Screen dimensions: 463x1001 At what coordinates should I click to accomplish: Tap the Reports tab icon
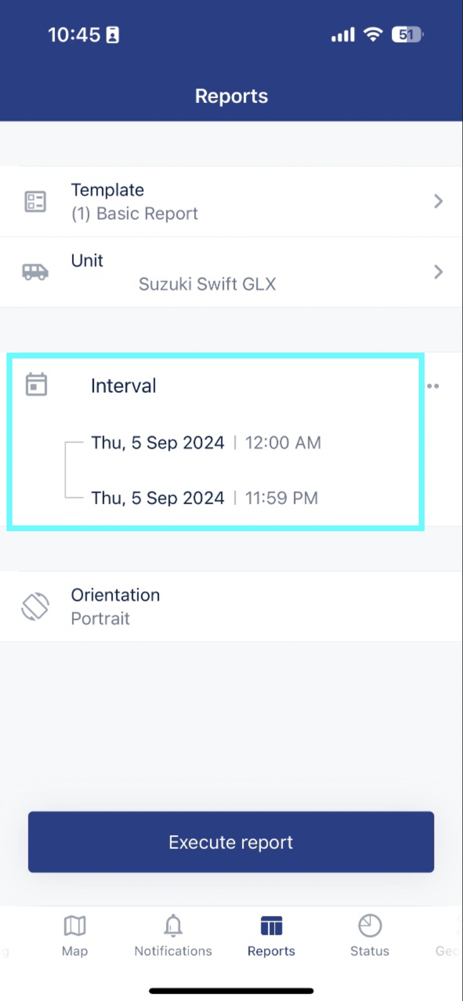(x=271, y=925)
